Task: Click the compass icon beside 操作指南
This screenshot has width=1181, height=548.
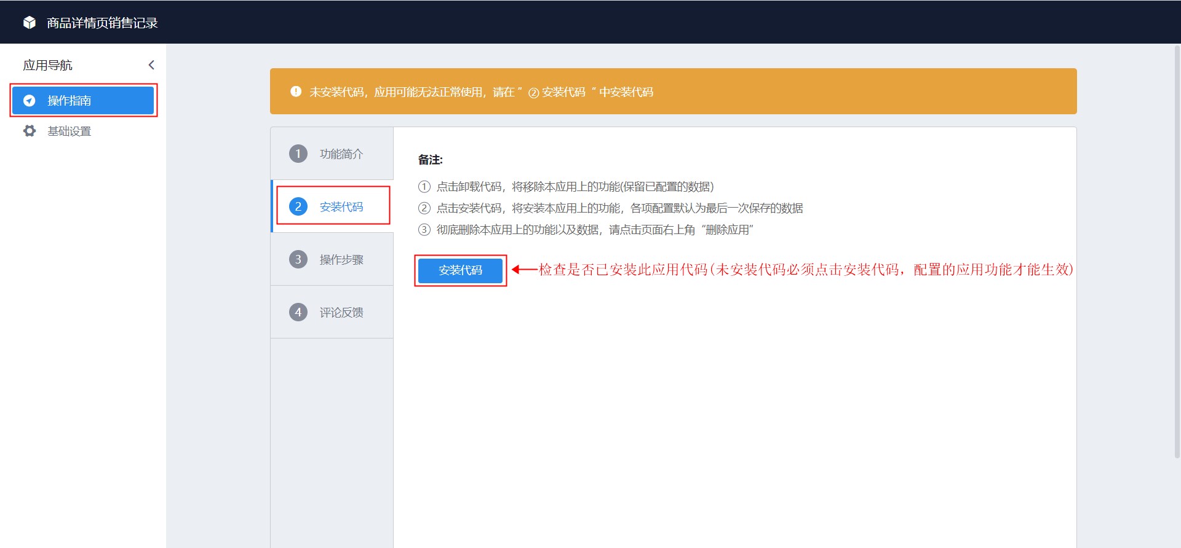Action: [x=29, y=100]
